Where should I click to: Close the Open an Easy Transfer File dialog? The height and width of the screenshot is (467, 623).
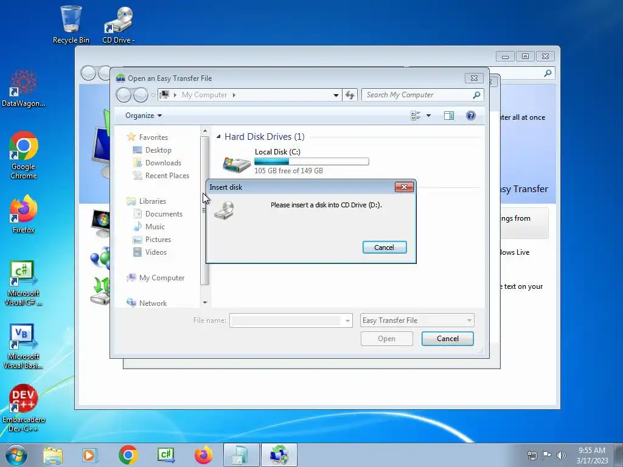474,78
